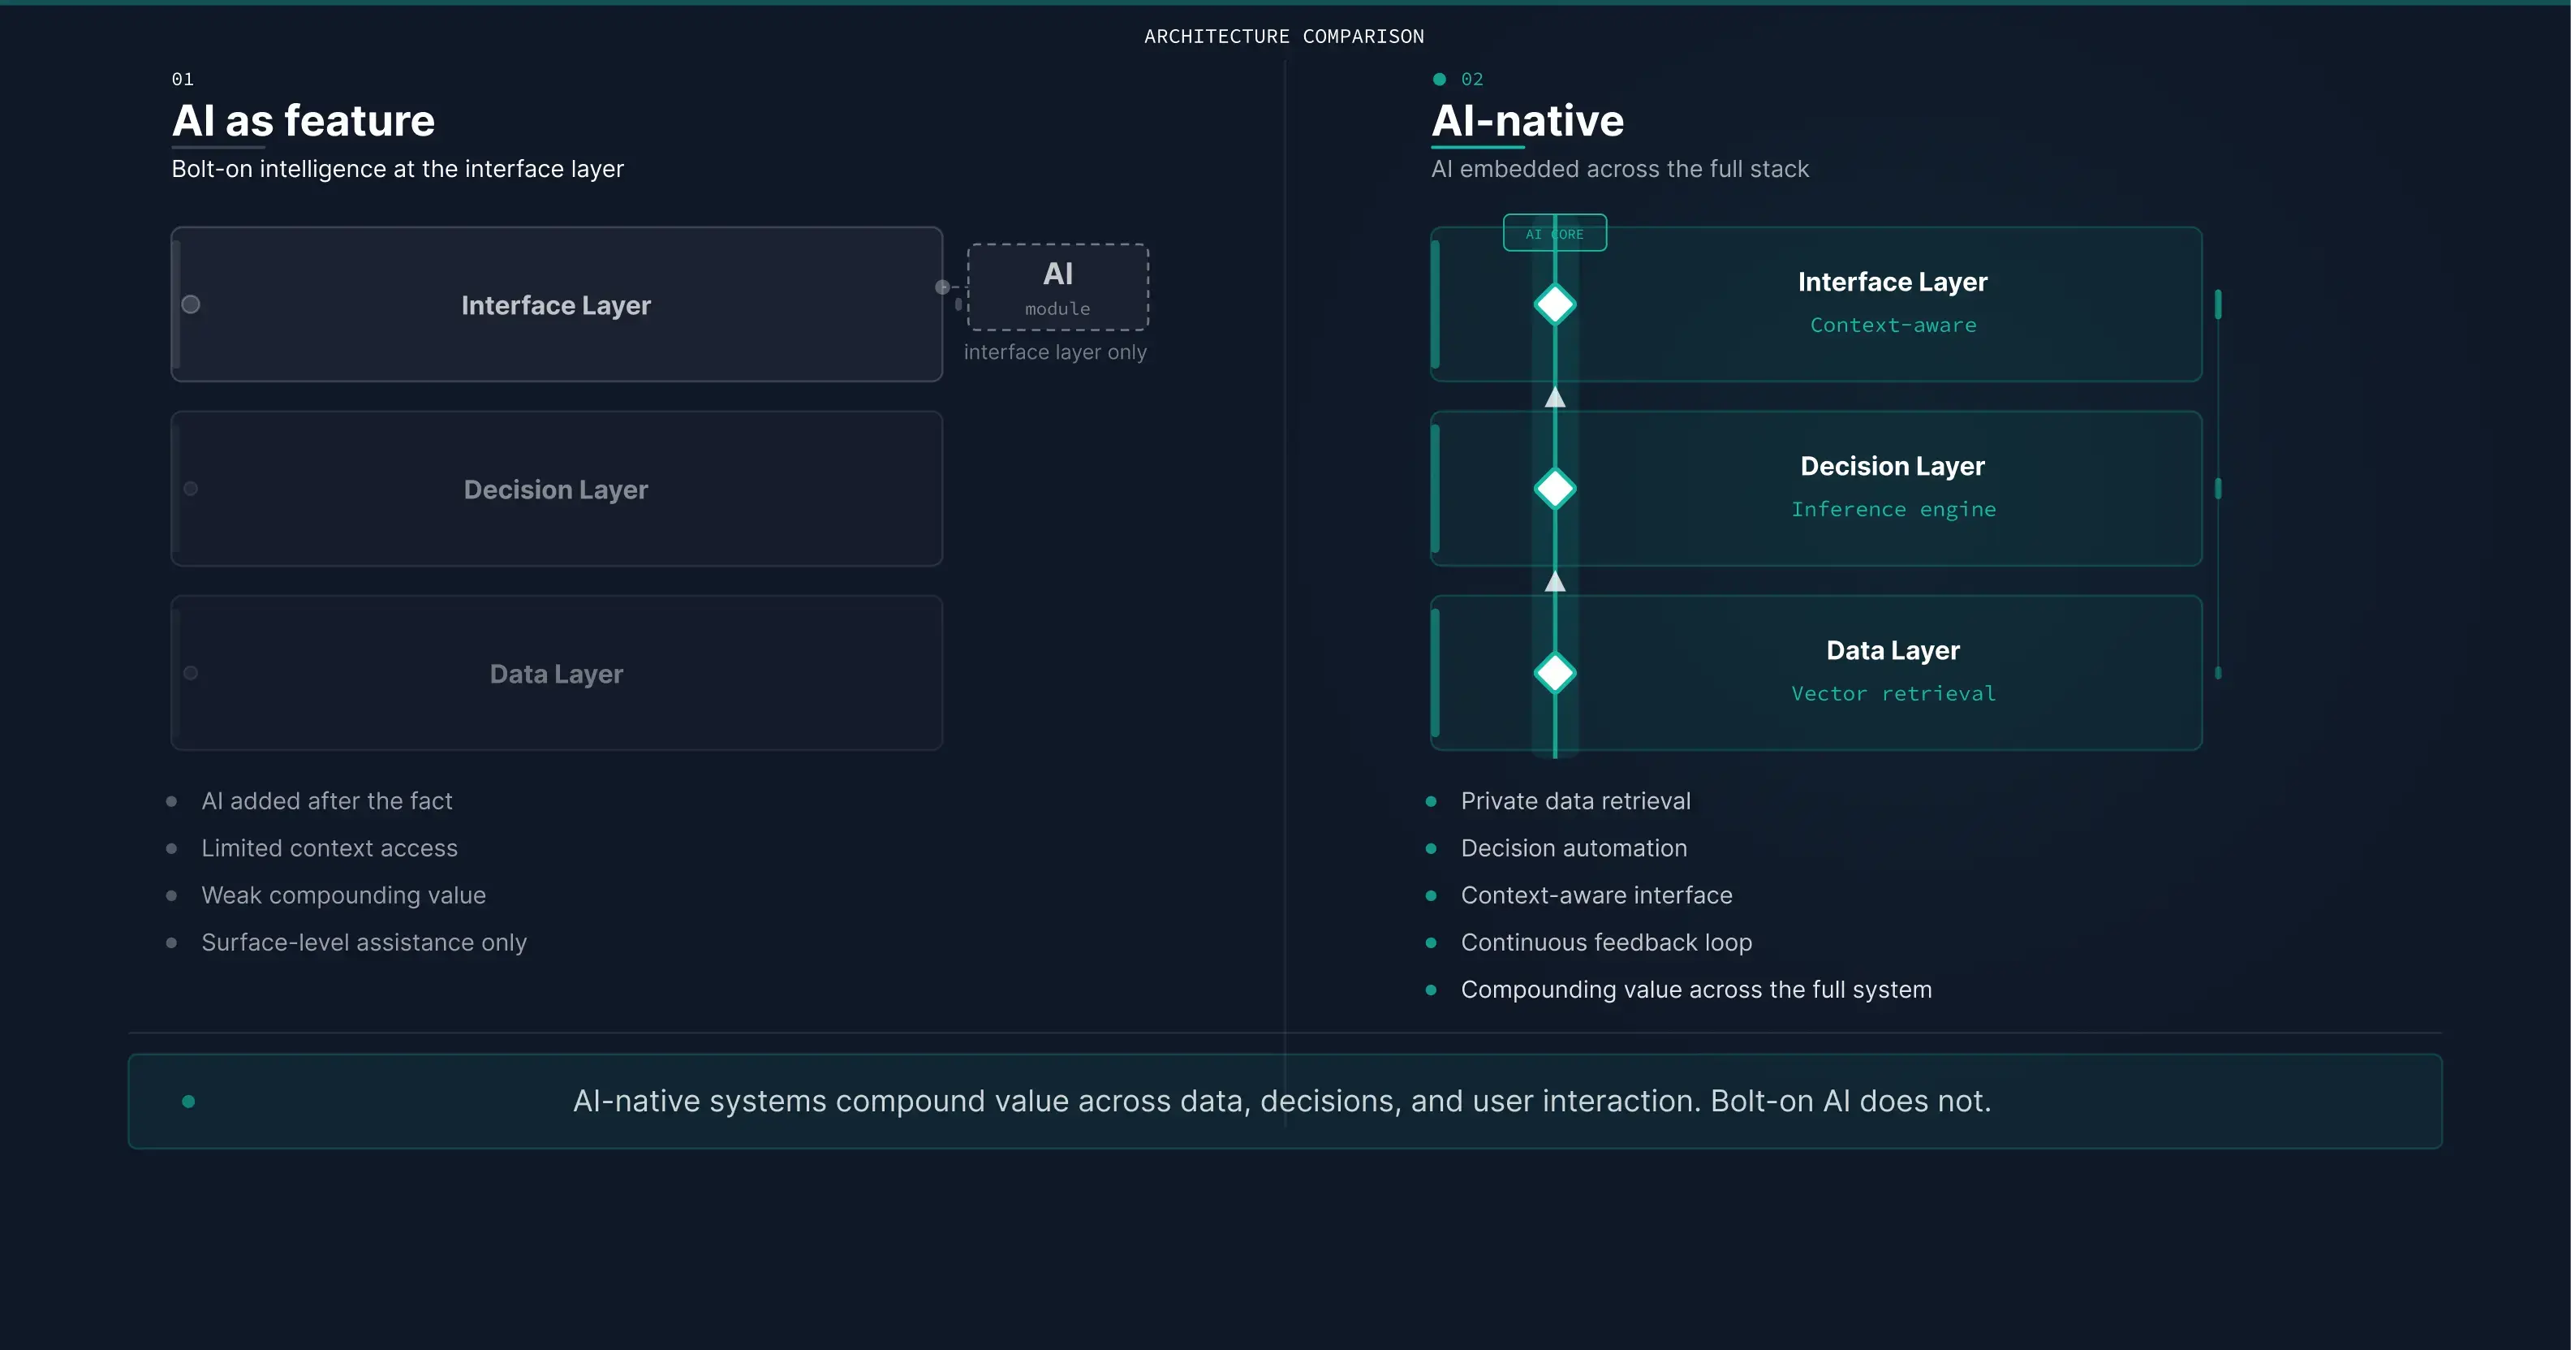Click the '01' section number
This screenshot has width=2571, height=1350.
(x=183, y=79)
